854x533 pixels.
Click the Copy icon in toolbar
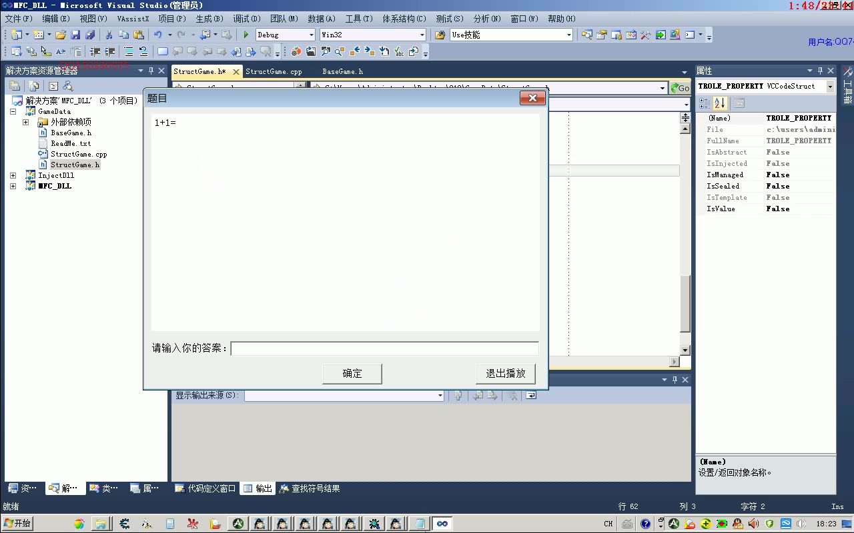coord(123,35)
